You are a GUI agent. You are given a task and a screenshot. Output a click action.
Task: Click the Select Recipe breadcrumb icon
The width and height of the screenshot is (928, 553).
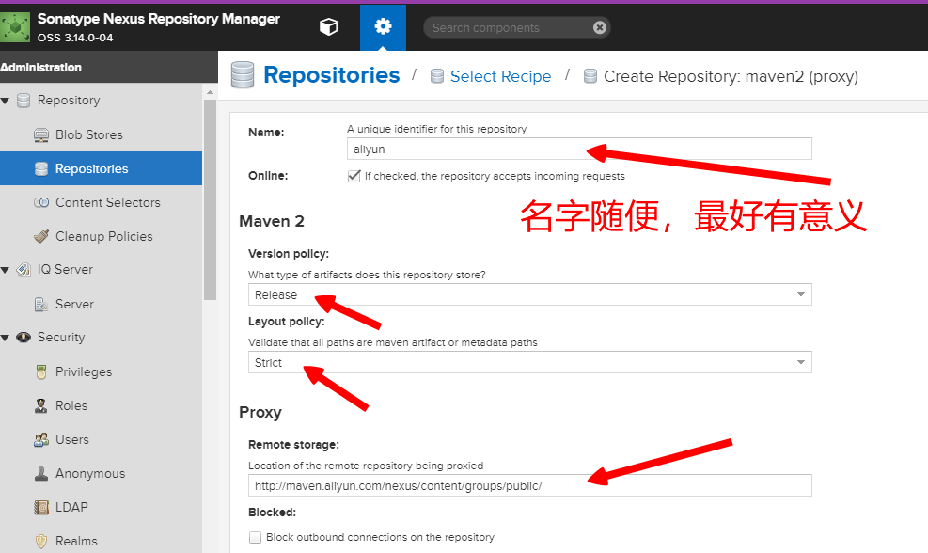[437, 76]
